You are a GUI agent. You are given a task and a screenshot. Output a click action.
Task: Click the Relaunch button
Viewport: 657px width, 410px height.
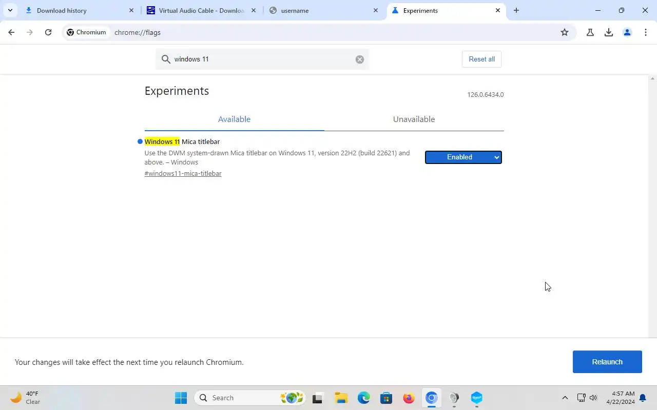[x=607, y=362]
